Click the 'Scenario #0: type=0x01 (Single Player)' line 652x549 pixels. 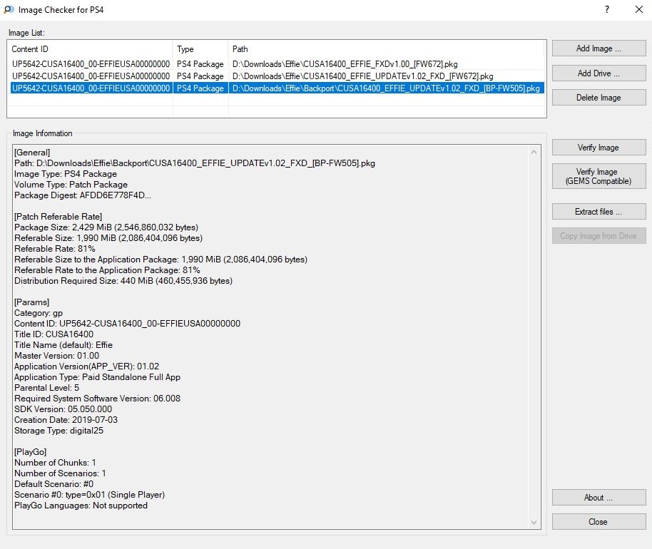click(89, 495)
